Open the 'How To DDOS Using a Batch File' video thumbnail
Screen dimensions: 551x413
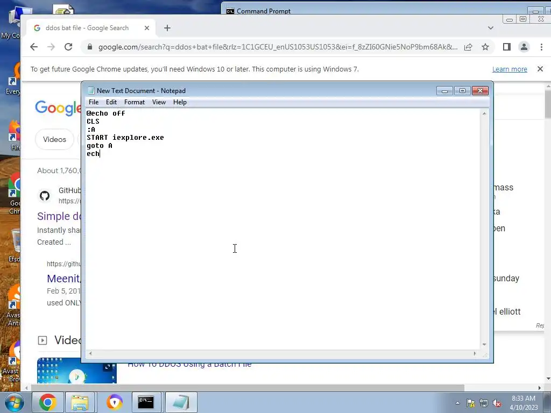pos(76,371)
